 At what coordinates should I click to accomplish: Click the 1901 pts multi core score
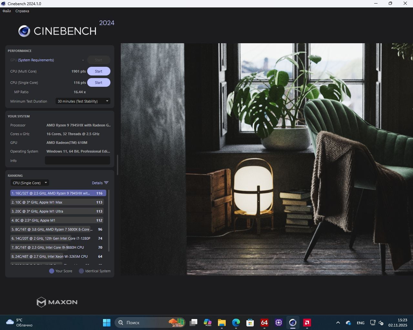[x=78, y=71]
